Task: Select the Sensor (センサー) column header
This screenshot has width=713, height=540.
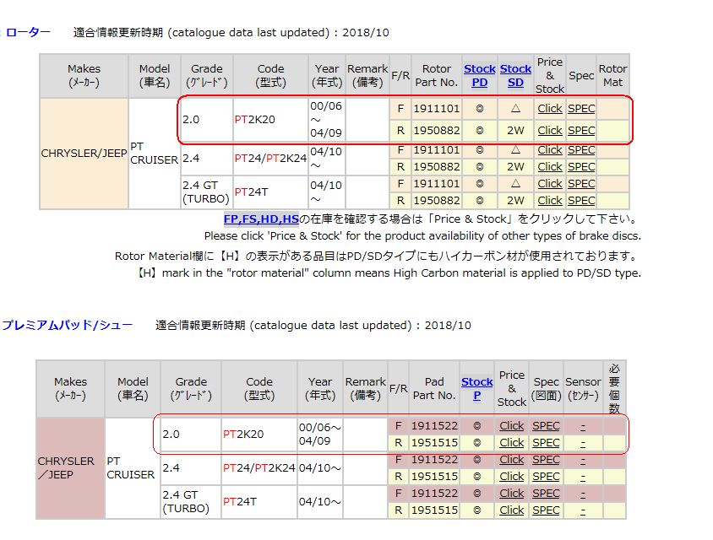Action: pyautogui.click(x=583, y=388)
